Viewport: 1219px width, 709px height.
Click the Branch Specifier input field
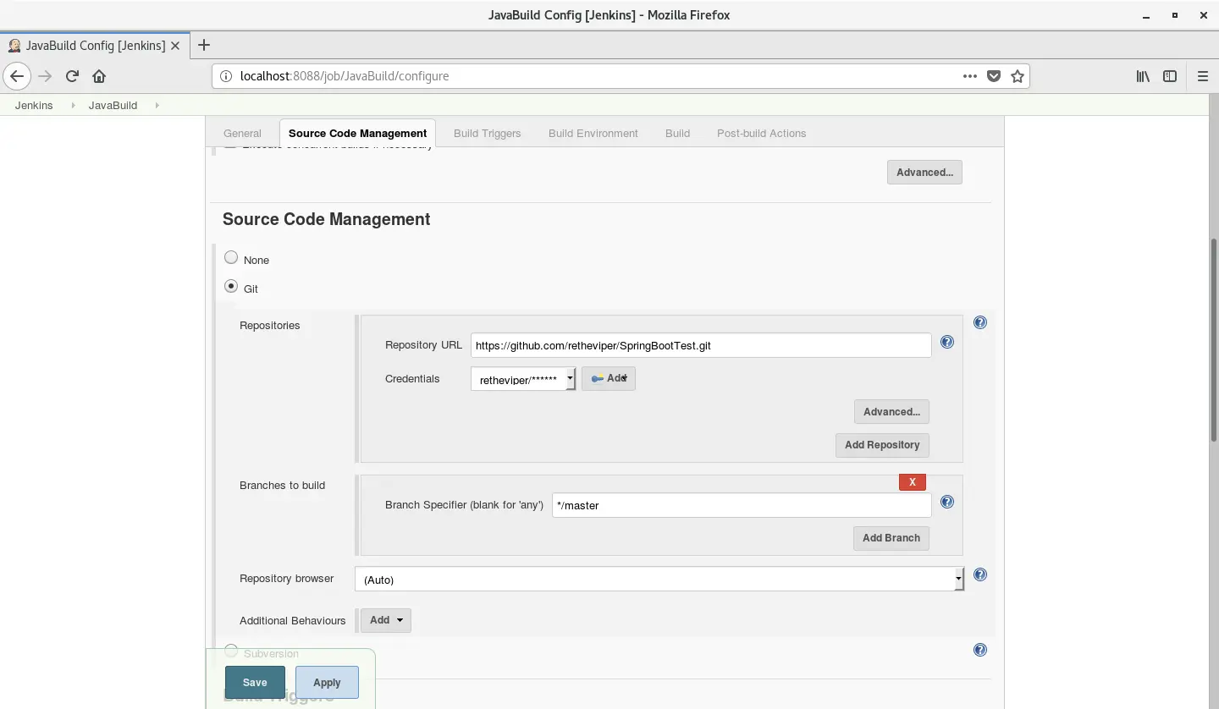point(742,505)
